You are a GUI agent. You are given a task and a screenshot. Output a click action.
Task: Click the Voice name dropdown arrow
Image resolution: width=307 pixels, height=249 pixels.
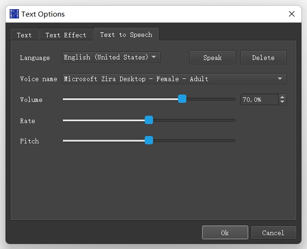280,79
